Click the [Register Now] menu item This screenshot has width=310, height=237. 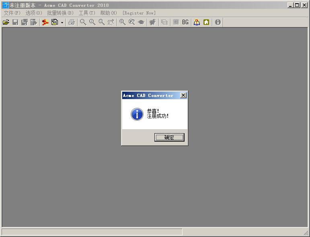[x=139, y=13]
